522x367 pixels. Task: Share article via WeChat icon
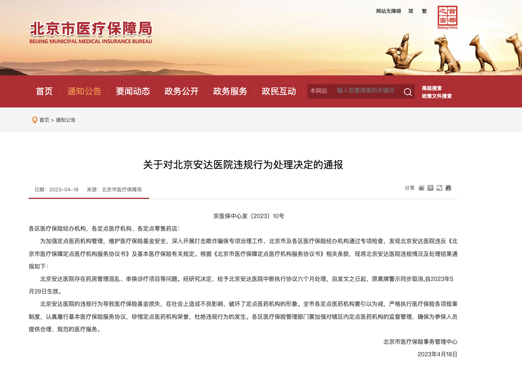tap(439, 188)
